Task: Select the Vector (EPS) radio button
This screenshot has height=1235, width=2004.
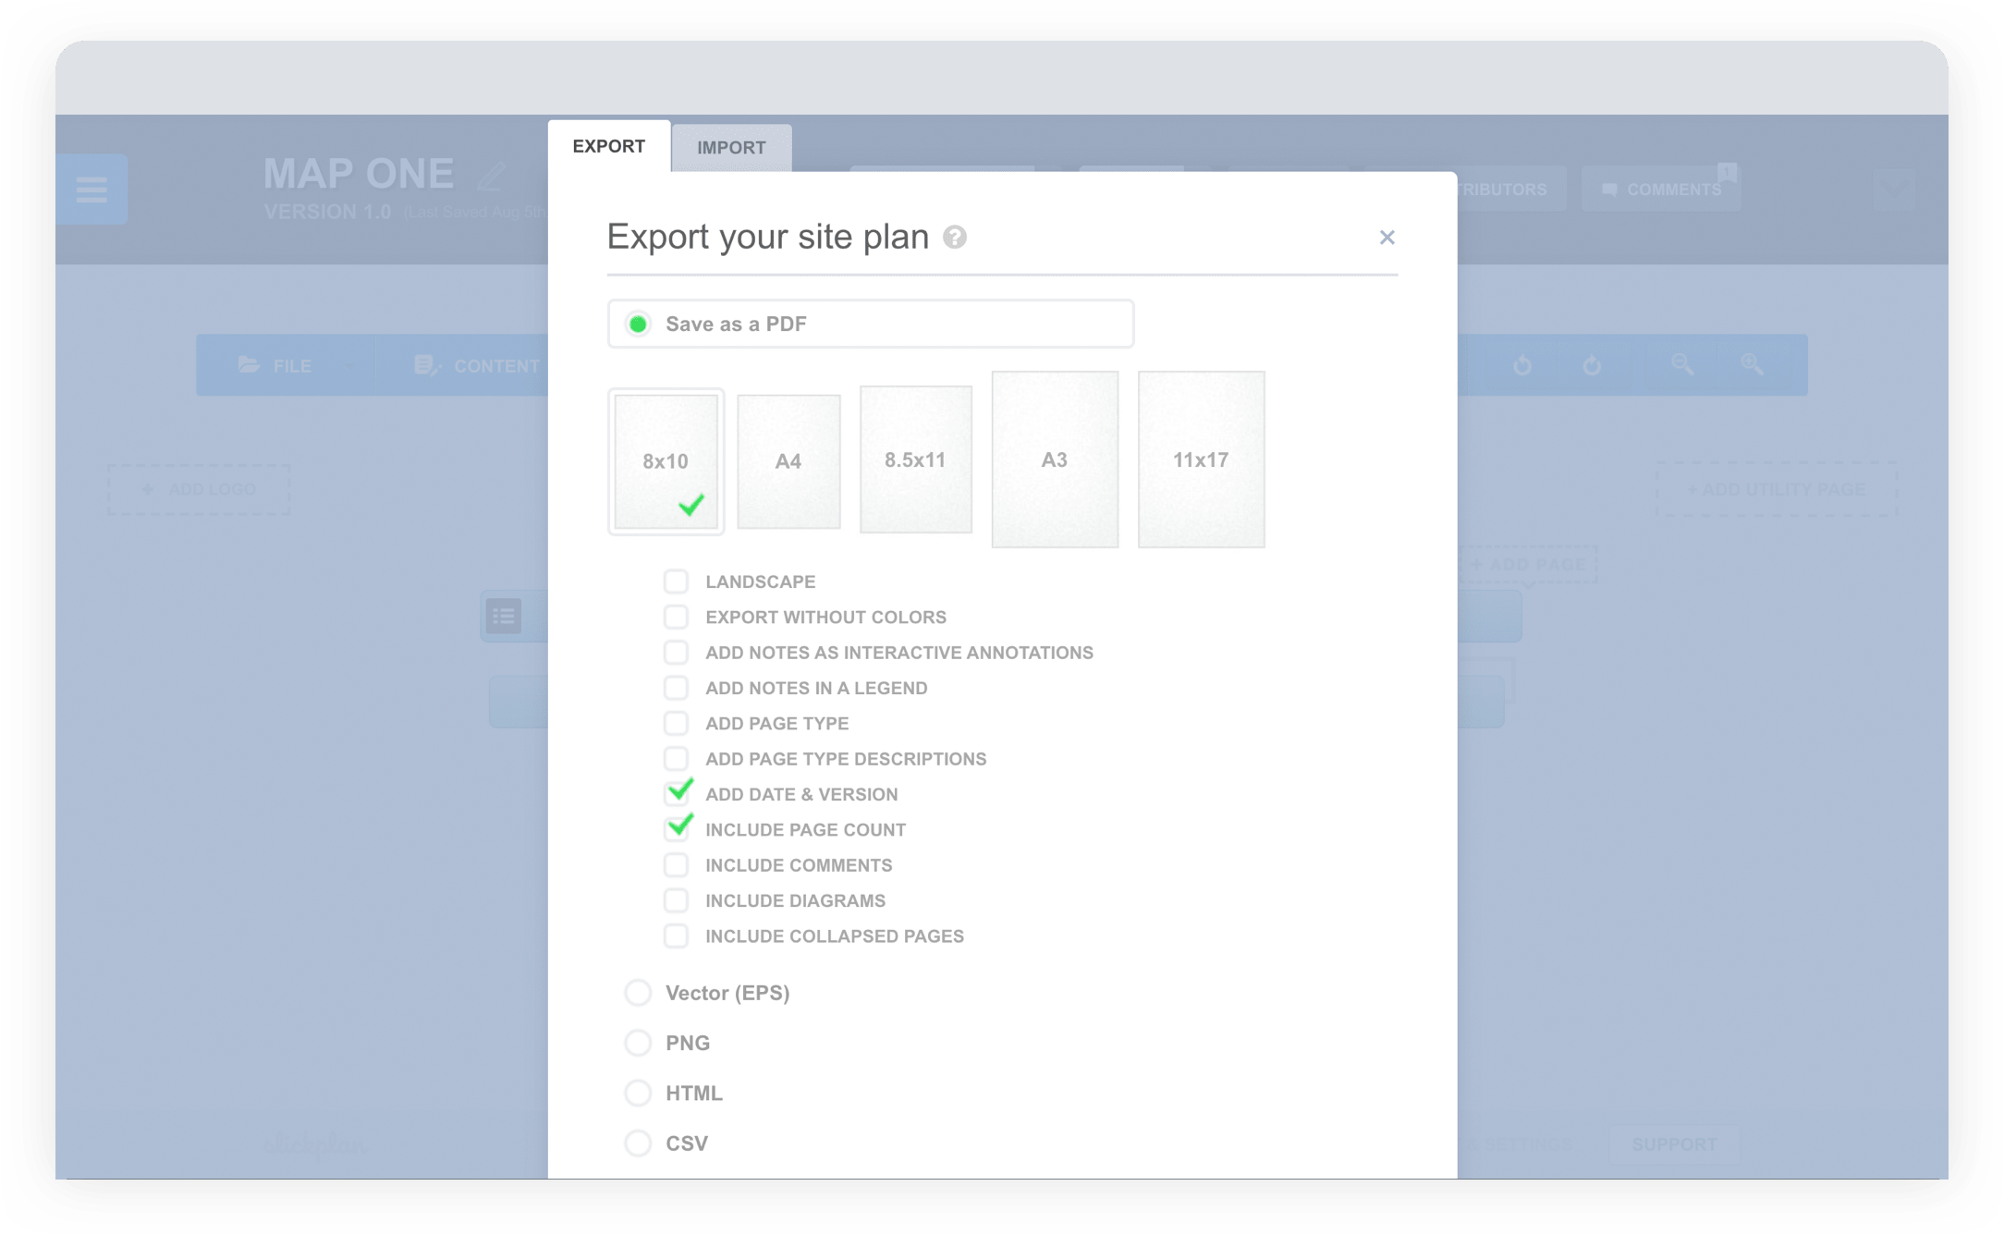Action: click(x=638, y=993)
